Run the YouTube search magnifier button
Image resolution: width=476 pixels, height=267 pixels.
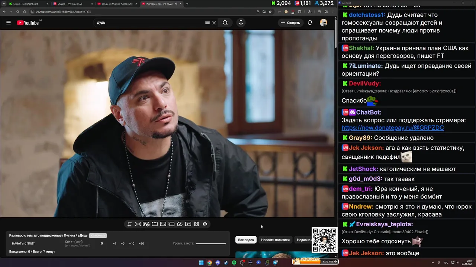click(225, 23)
